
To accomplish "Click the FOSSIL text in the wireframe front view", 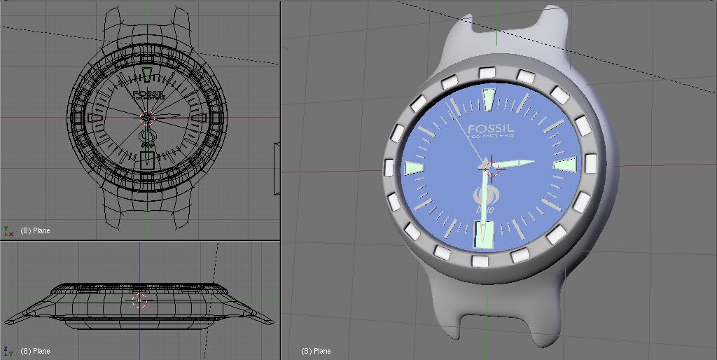I will 147,94.
